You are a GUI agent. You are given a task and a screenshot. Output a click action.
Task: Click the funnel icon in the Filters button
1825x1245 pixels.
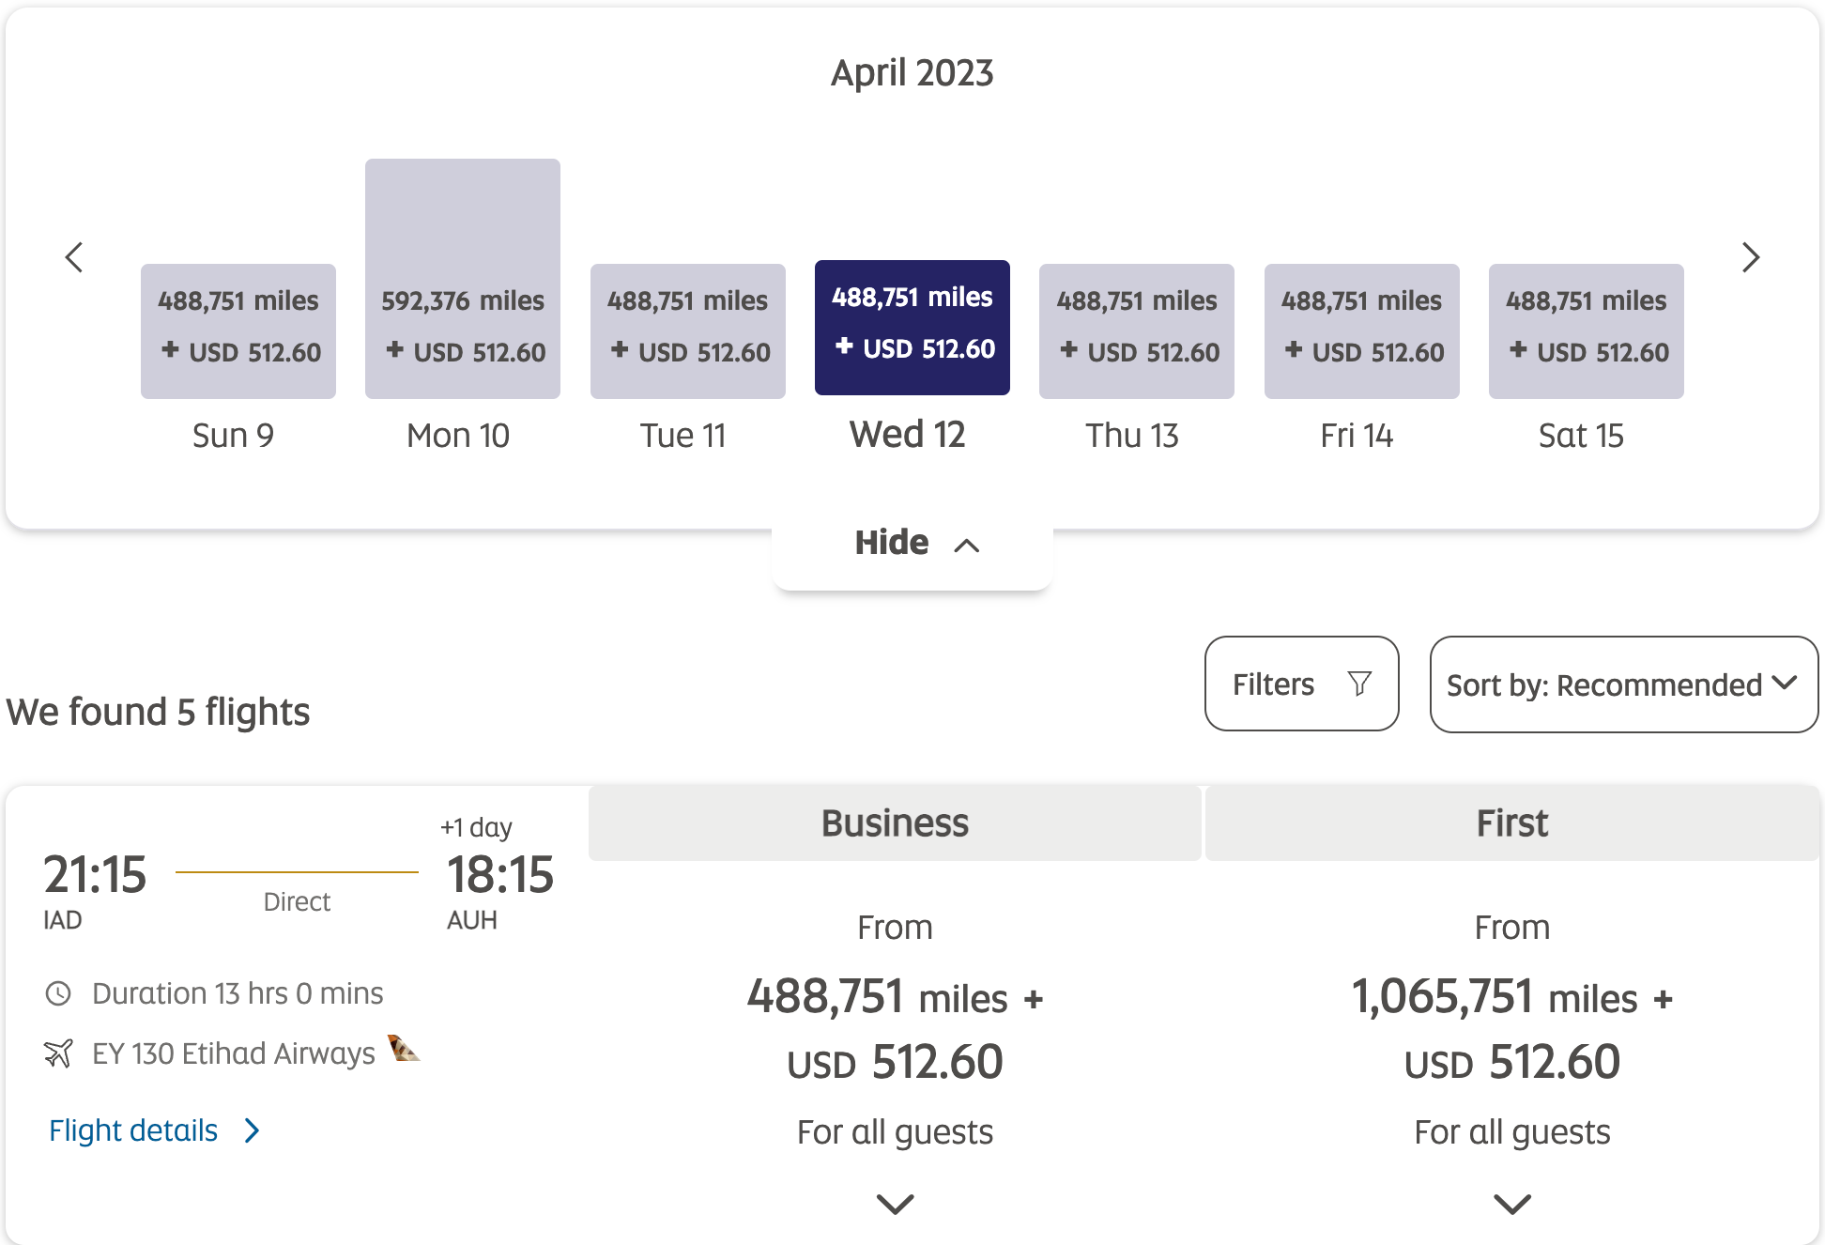pyautogui.click(x=1361, y=684)
